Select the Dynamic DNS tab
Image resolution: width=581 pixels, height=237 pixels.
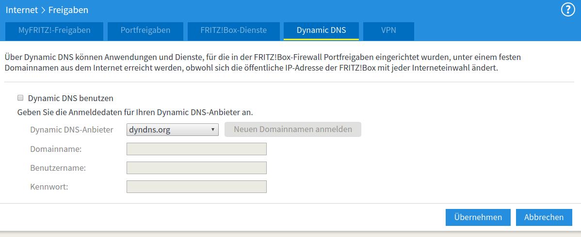click(321, 30)
